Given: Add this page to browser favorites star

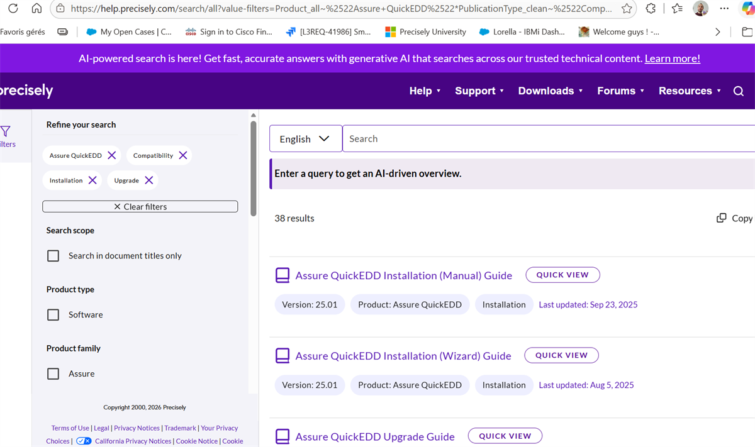Looking at the screenshot, I should 627,9.
